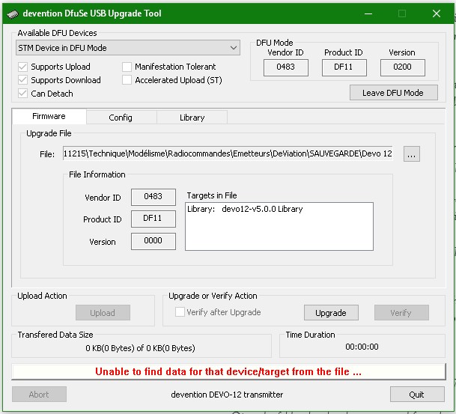Image resolution: width=456 pixels, height=414 pixels.
Task: Toggle Supports Download checkbox
Action: click(x=22, y=80)
